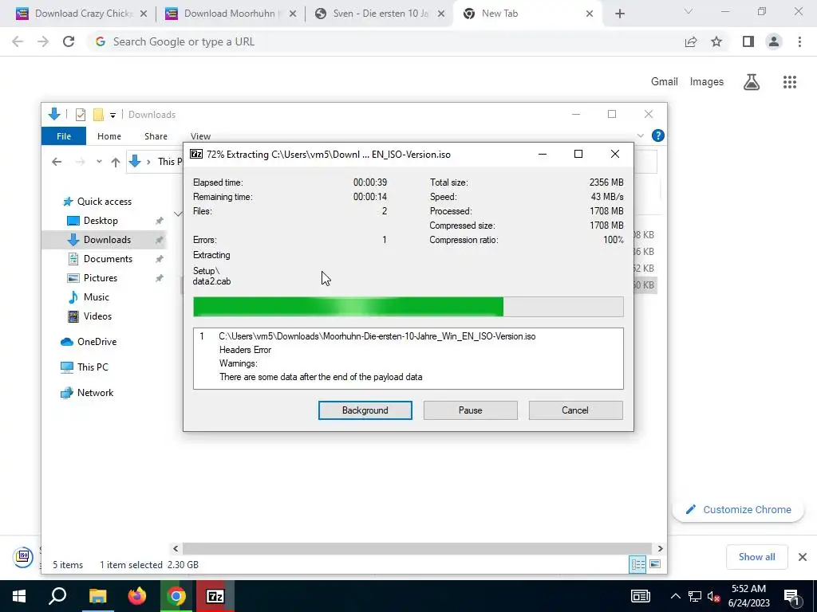Reload the Chrome page
The image size is (817, 612).
point(69,41)
